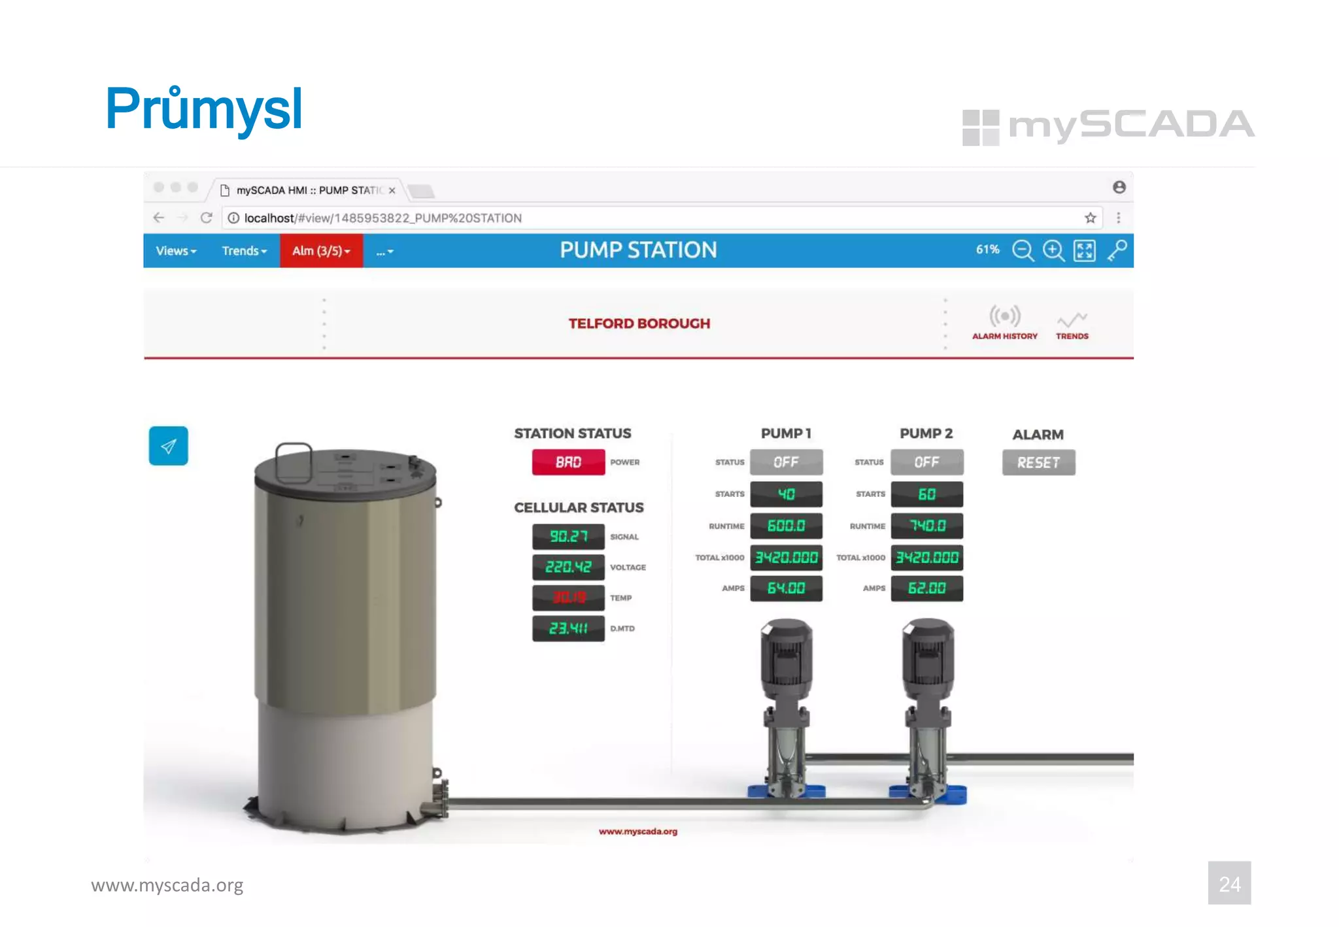Click the PUMP STATION title
1339x927 pixels.
[638, 250]
